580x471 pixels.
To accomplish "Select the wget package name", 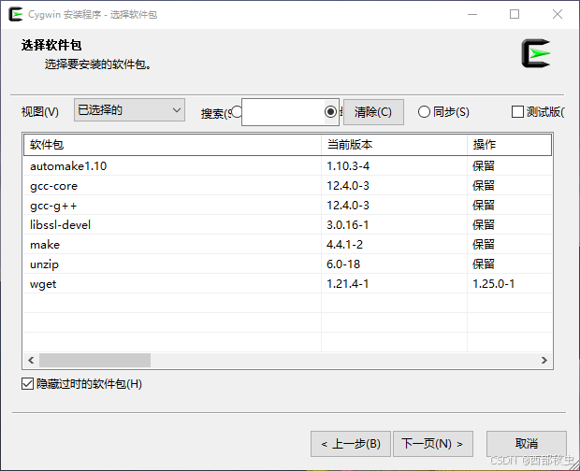I will click(x=43, y=284).
